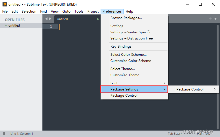The image size is (220, 137).
Task: Open Tab Size: 4 indentation selector
Action: tap(175, 134)
